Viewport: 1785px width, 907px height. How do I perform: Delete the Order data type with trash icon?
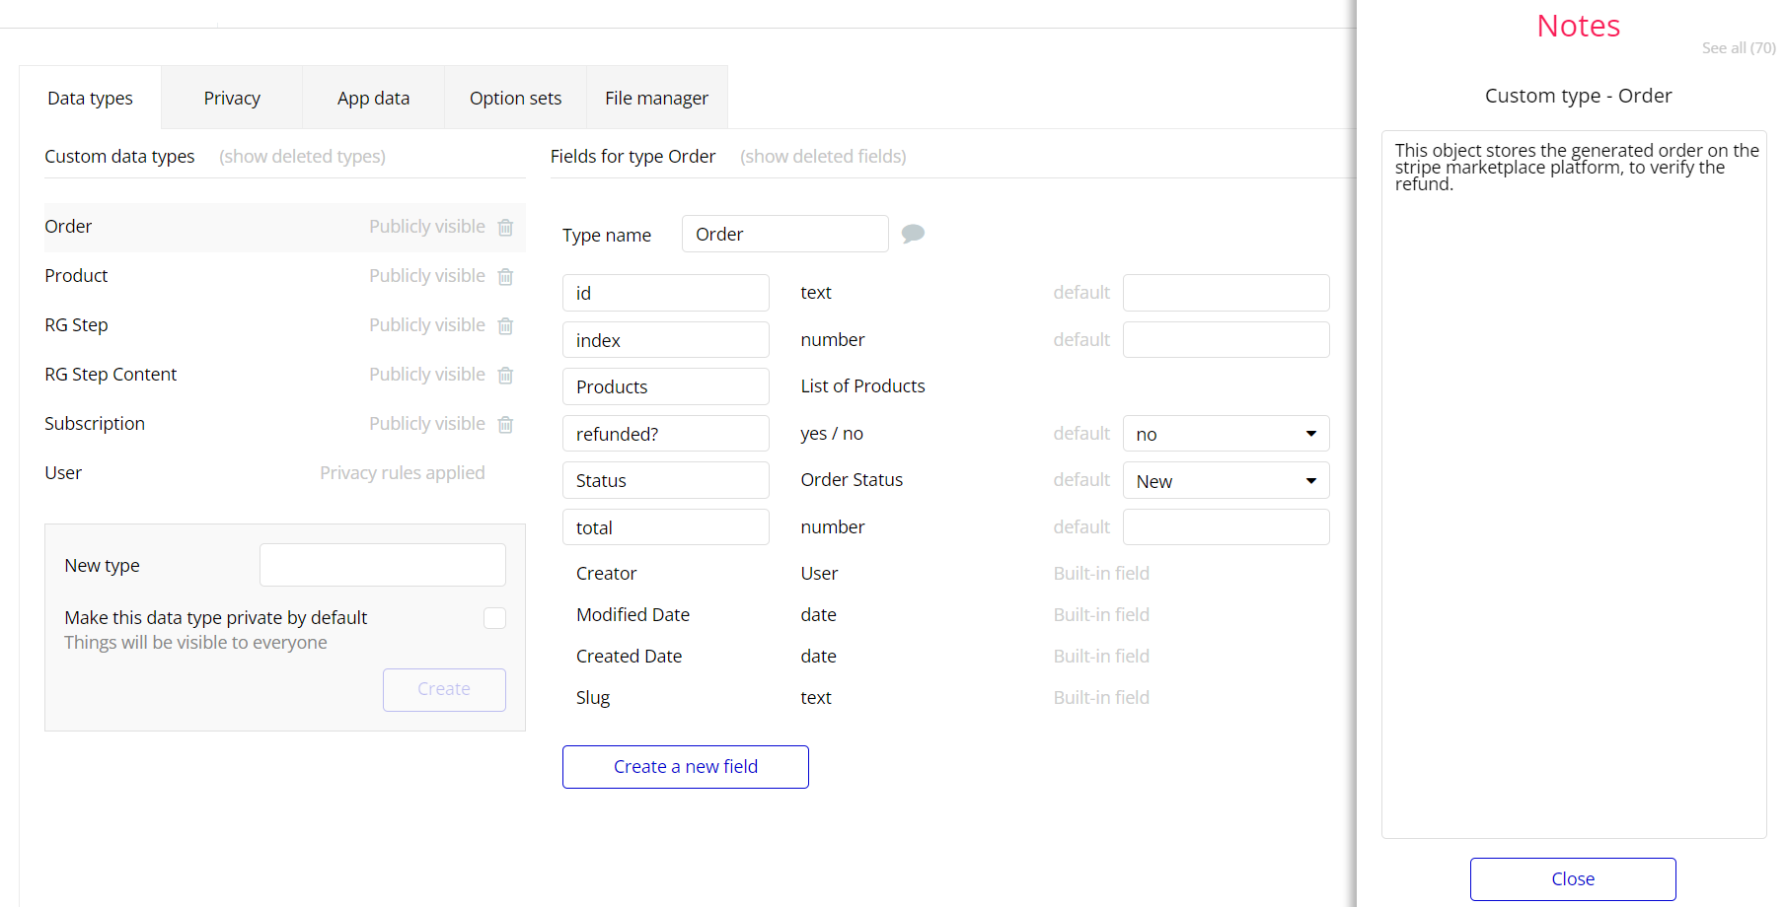pyautogui.click(x=505, y=228)
